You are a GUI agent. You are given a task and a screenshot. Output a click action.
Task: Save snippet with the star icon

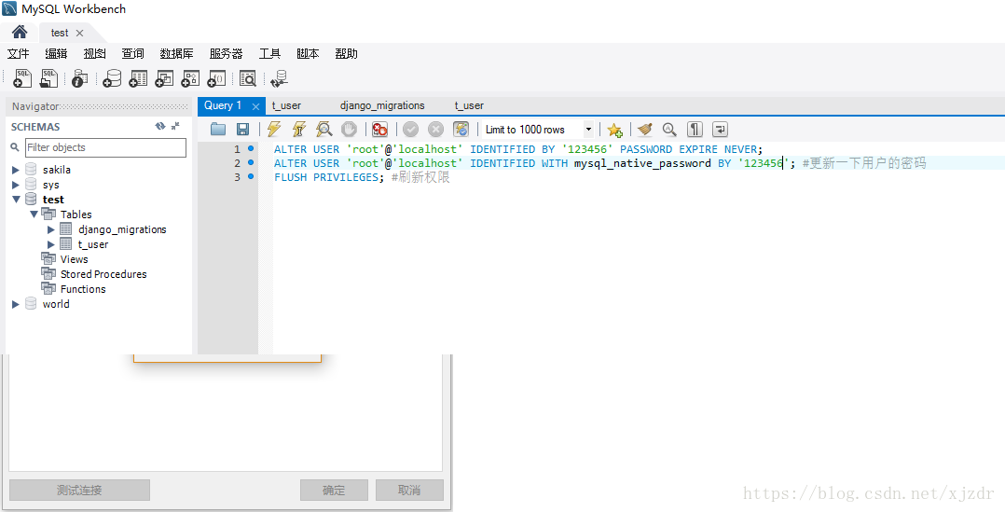coord(614,130)
